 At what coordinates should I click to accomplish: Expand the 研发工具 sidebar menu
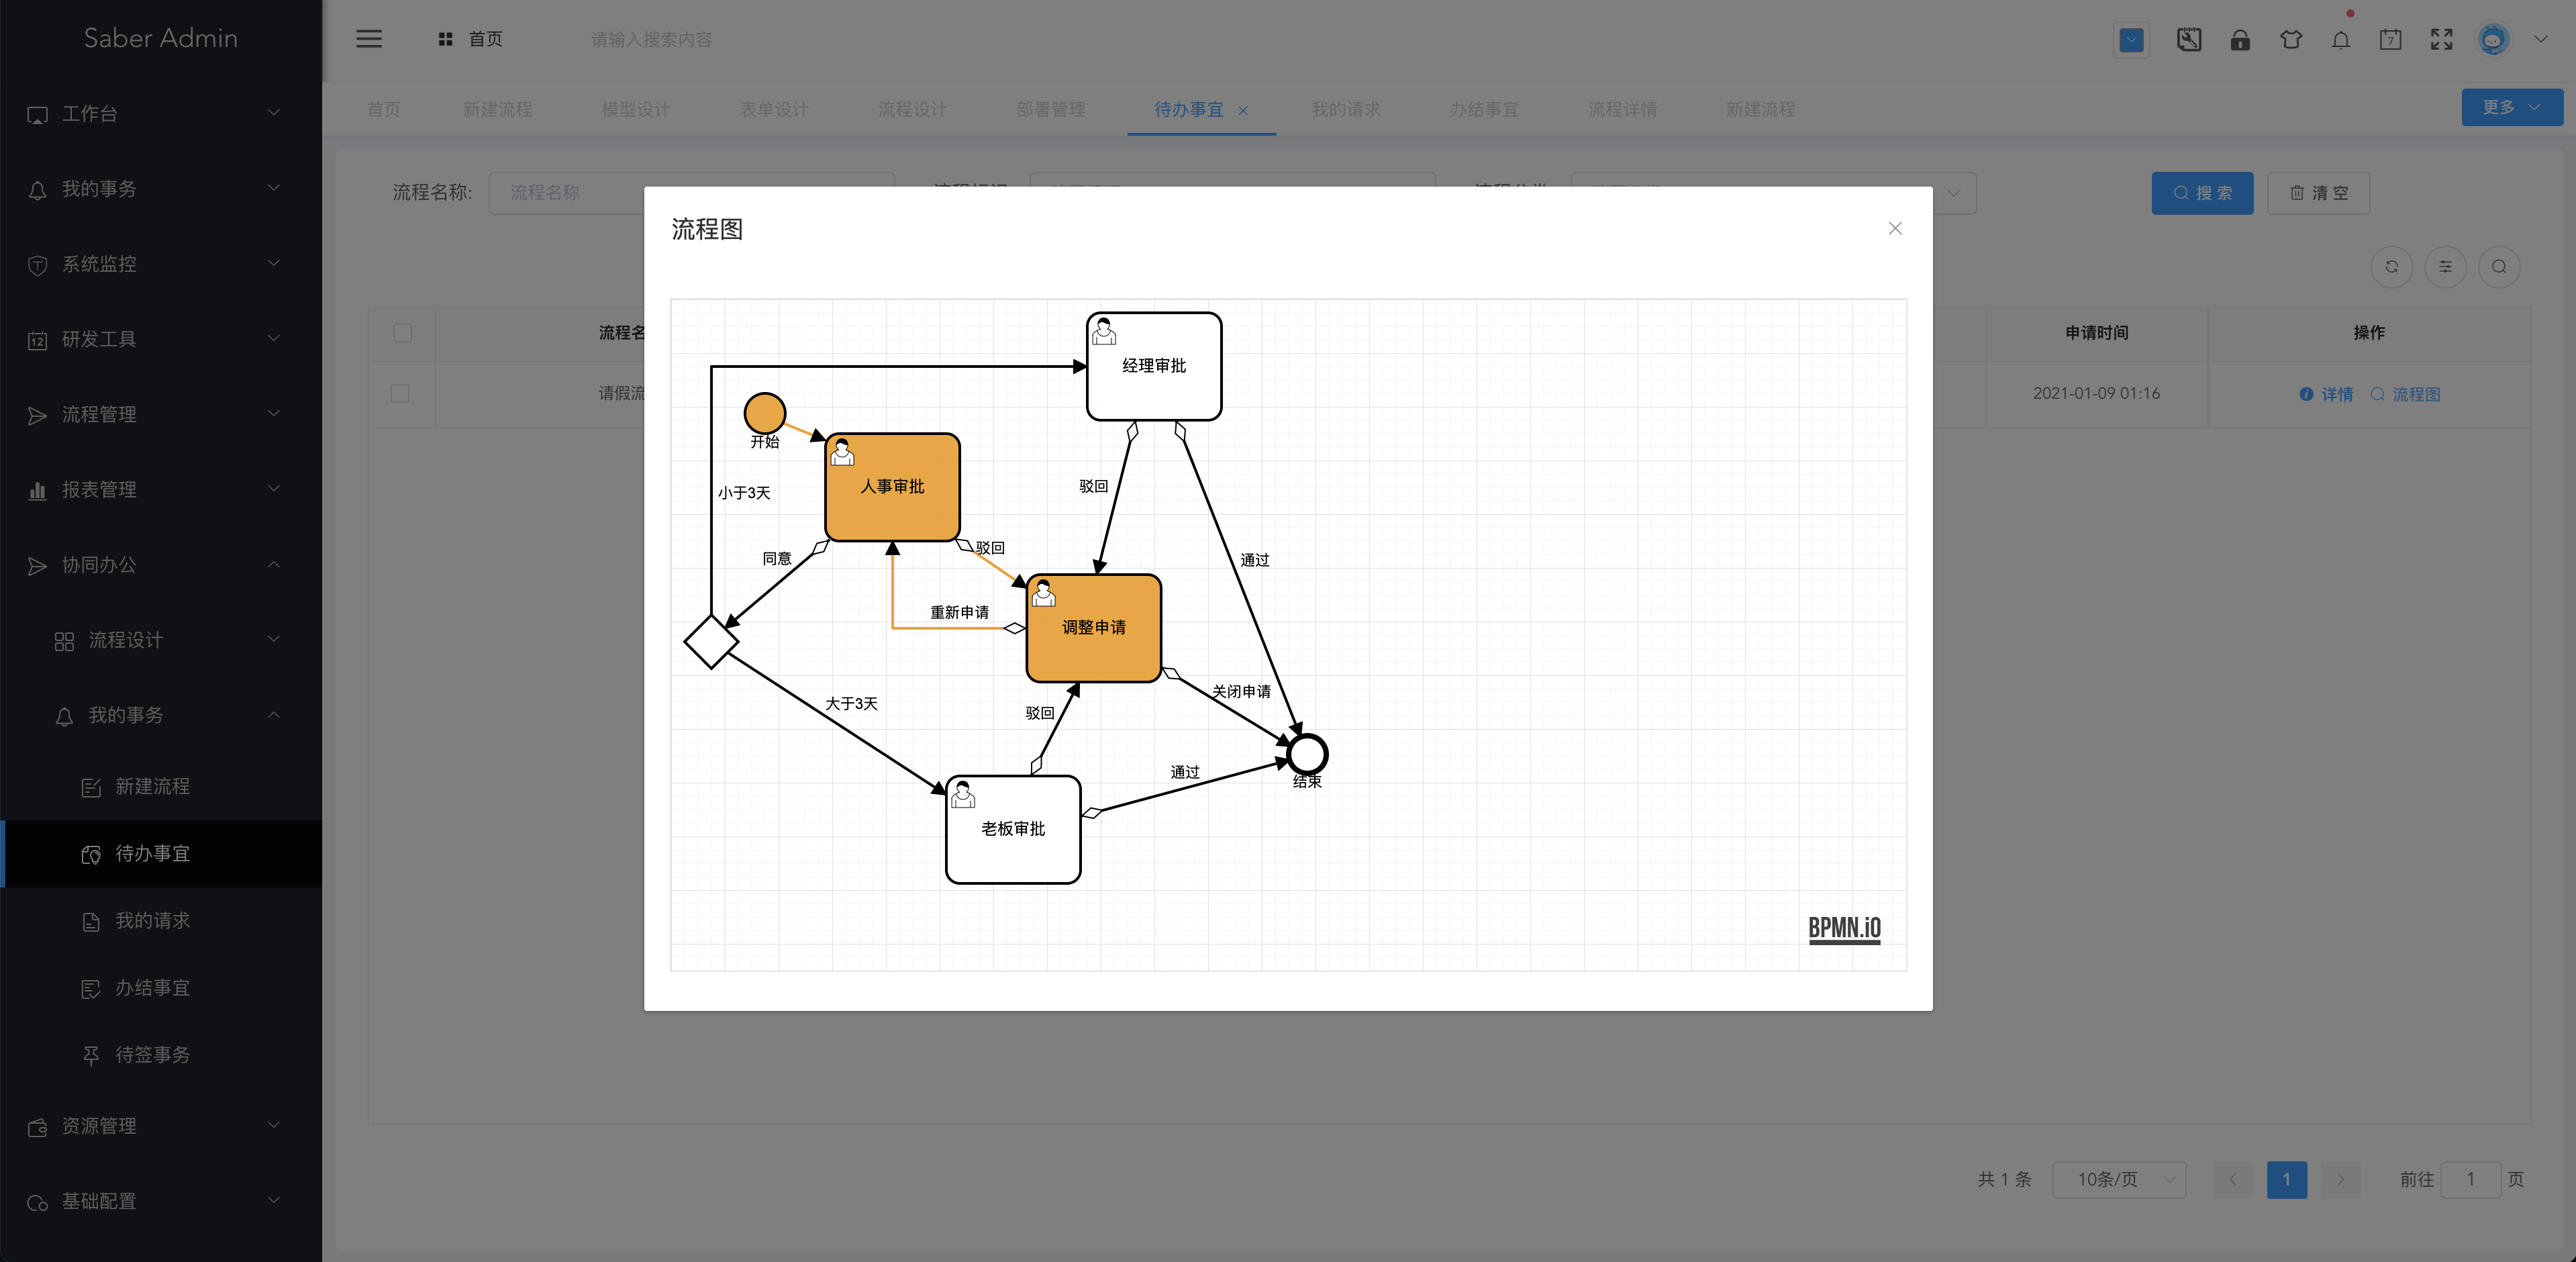coord(161,339)
